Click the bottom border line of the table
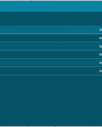This screenshot has height=127, width=102. [51, 75]
